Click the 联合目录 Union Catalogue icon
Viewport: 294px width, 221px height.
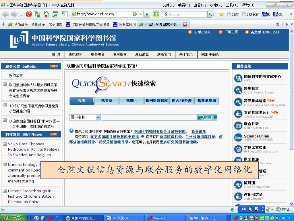coord(238,126)
